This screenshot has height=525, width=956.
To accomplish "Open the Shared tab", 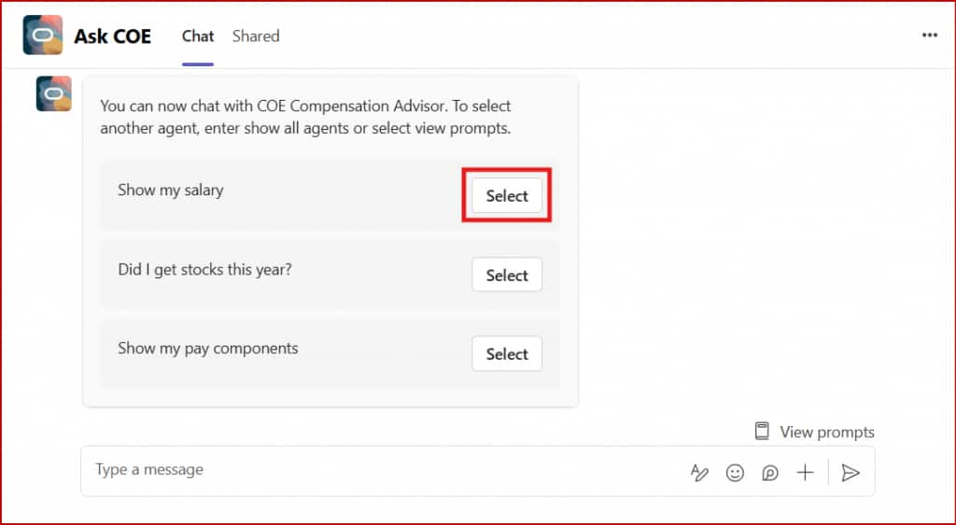I will [x=256, y=36].
